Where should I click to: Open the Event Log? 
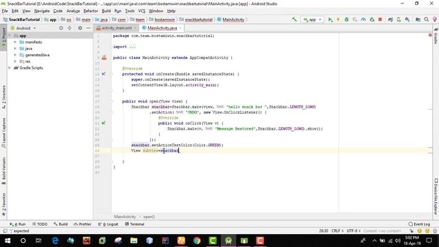tap(419, 224)
